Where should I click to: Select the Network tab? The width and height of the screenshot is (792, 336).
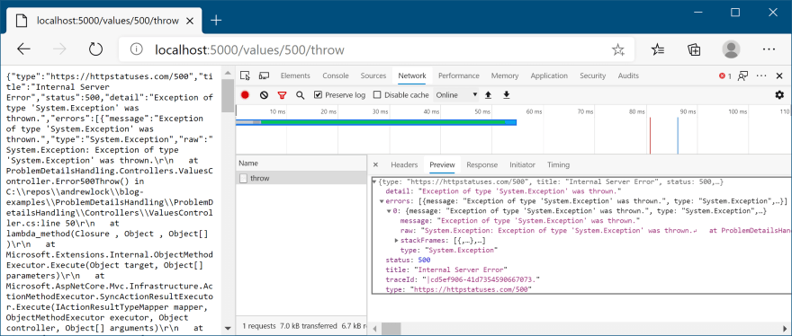coord(412,75)
